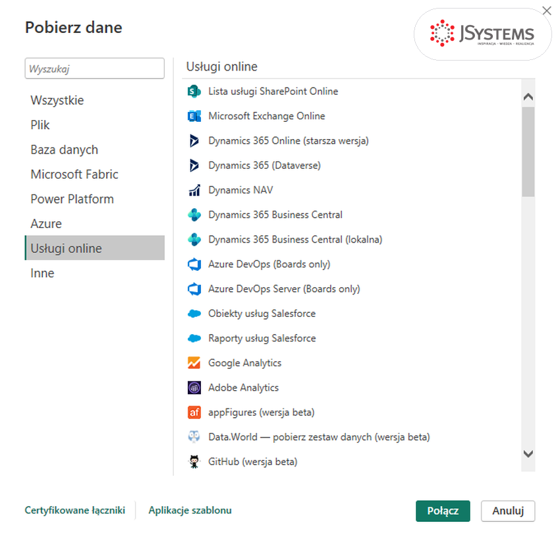Open the Azure category
The width and height of the screenshot is (560, 535).
coord(95,223)
